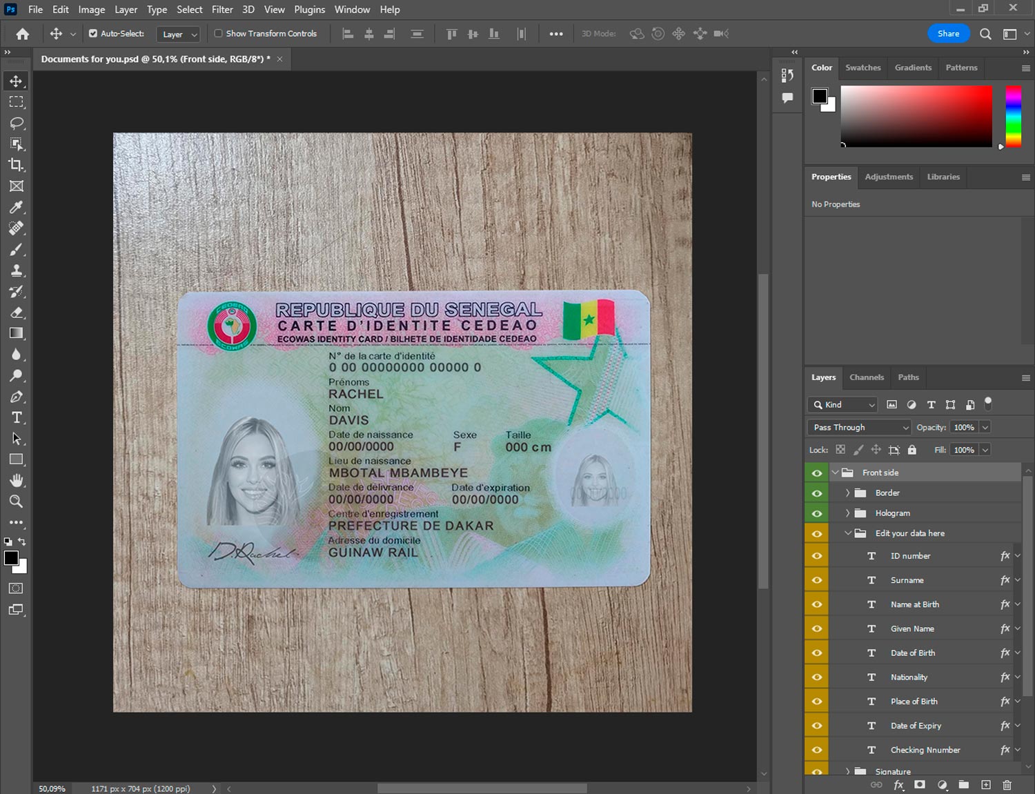The height and width of the screenshot is (794, 1035).
Task: Click the blue Share button
Action: (948, 34)
